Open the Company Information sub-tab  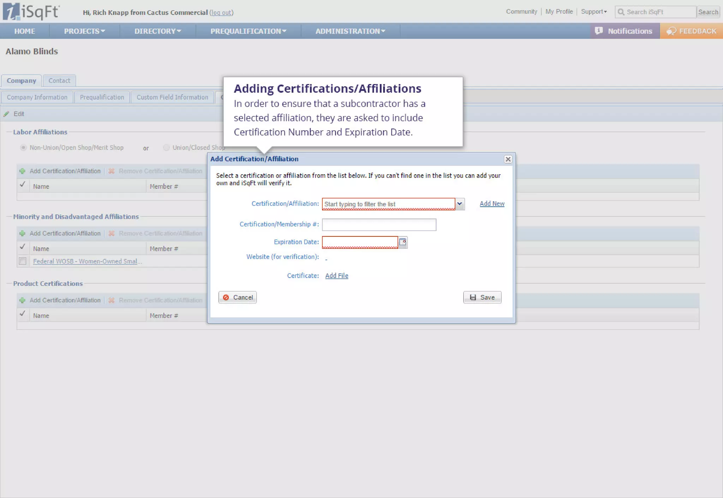pos(37,97)
